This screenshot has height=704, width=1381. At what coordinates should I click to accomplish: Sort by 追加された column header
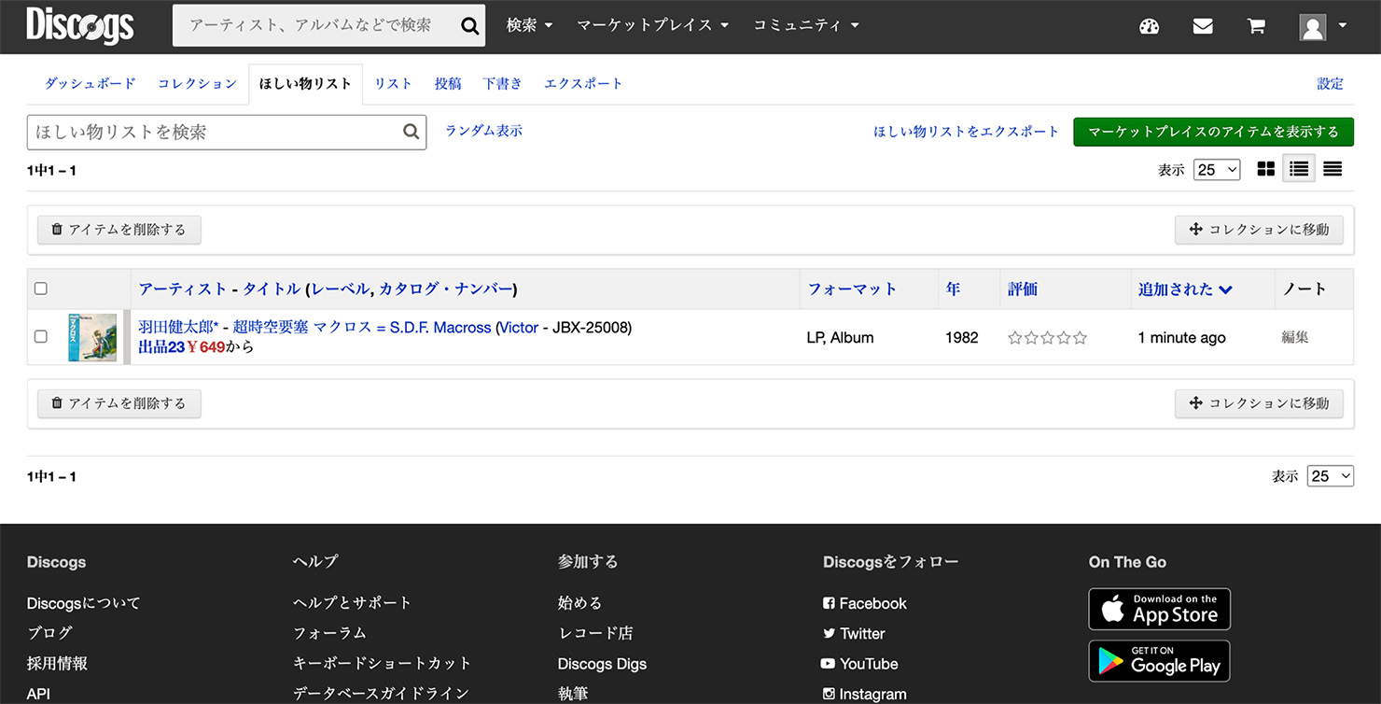(x=1185, y=289)
